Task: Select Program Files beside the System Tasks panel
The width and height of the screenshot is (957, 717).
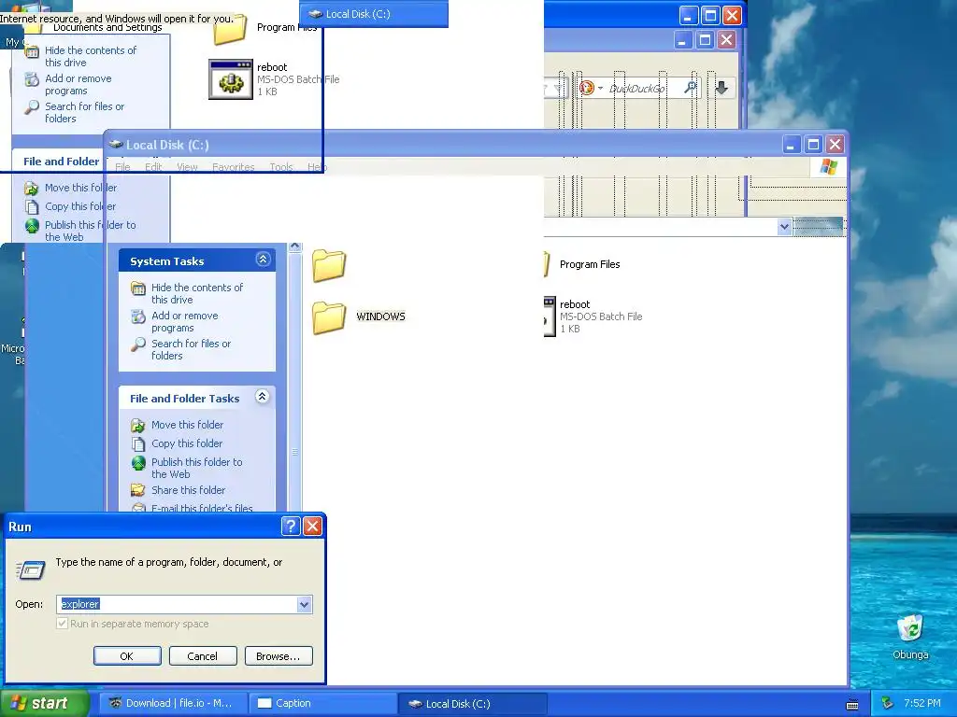Action: point(590,264)
